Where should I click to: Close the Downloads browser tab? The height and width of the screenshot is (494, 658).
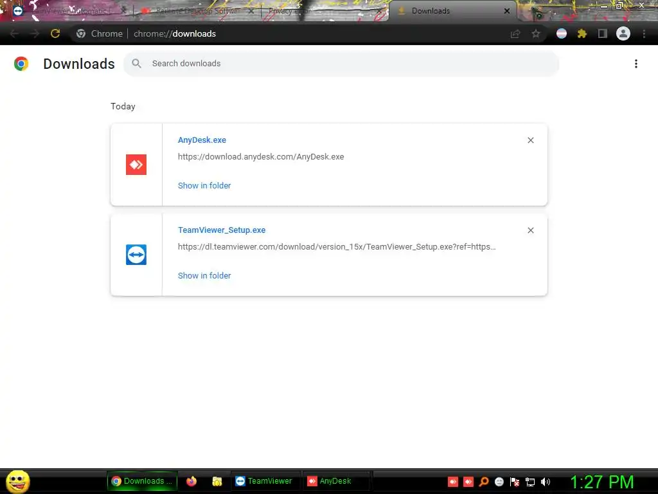pyautogui.click(x=507, y=11)
